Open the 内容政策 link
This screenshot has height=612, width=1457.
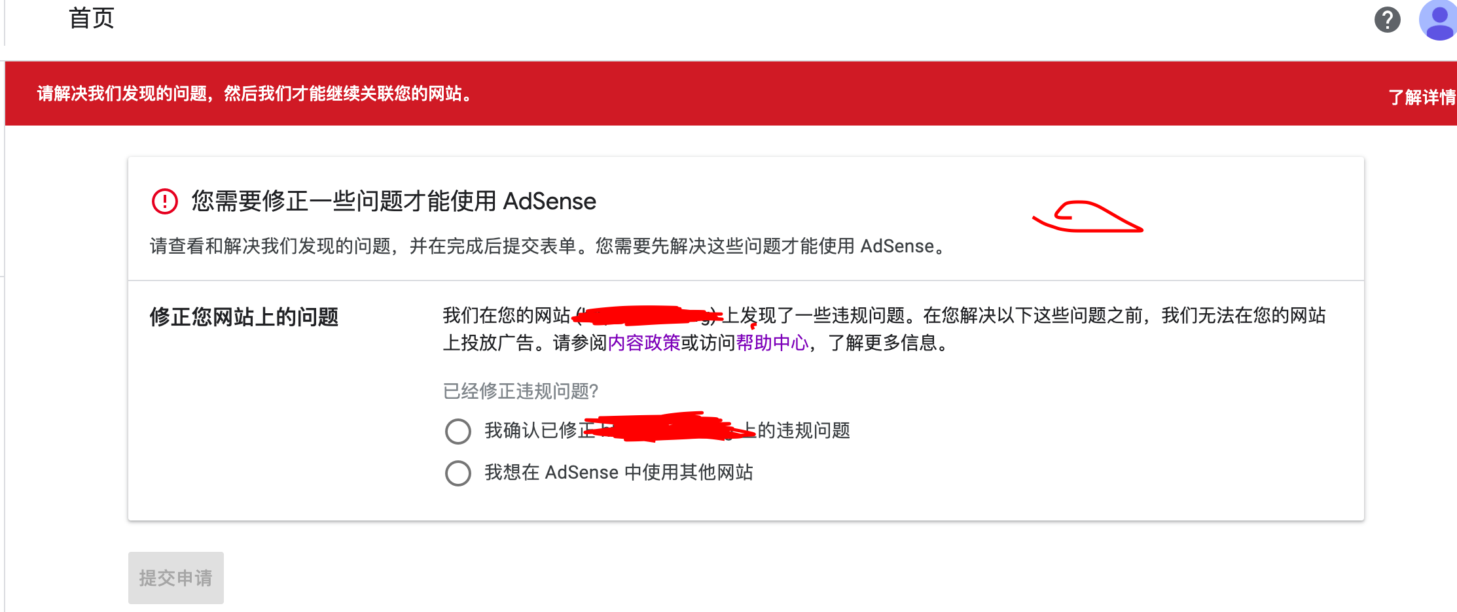644,343
